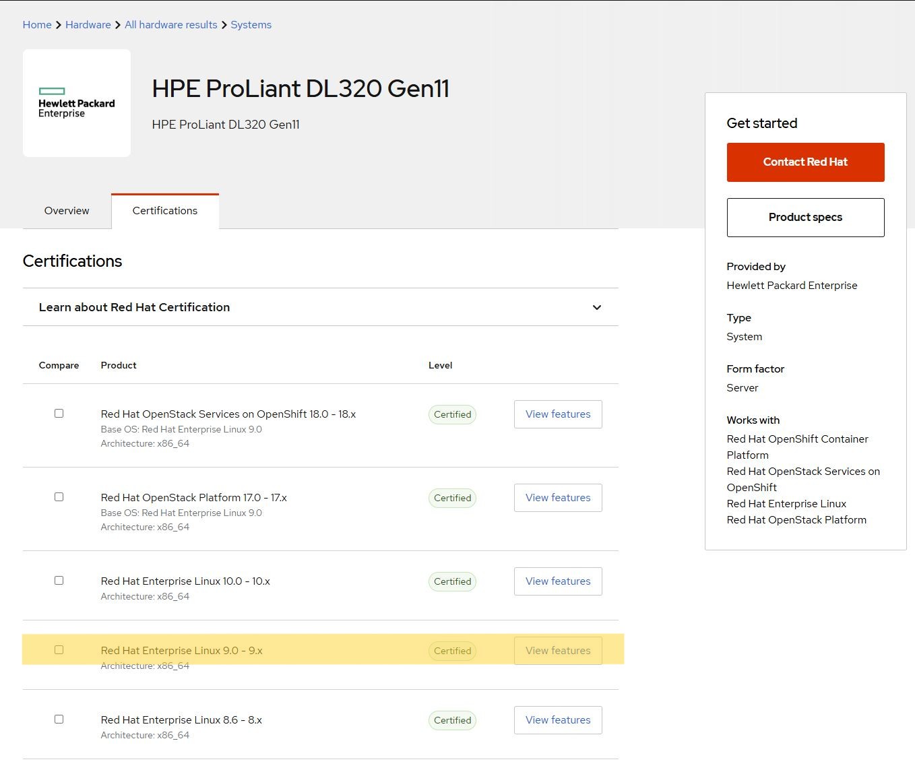Viewport: 915px width, 770px height.
Task: View features for Enterprise Linux 10.0
Action: point(558,581)
